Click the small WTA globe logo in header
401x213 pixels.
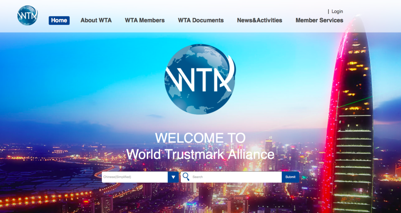27,15
